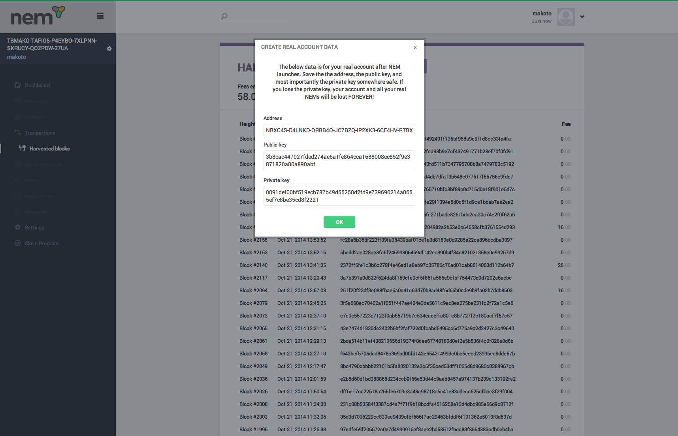This screenshot has height=436, width=678.
Task: Open Applications in the sidebar
Action: pos(39,196)
